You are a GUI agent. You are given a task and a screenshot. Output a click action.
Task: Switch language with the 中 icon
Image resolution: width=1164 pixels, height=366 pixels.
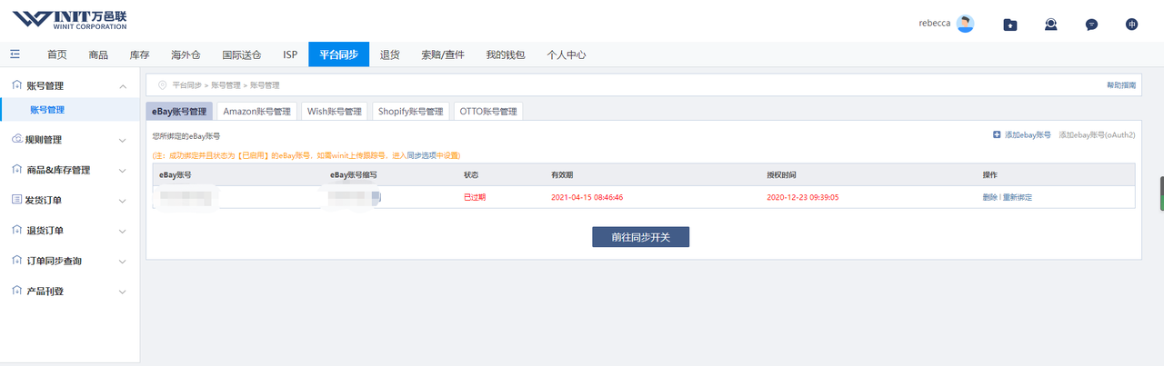click(1132, 25)
